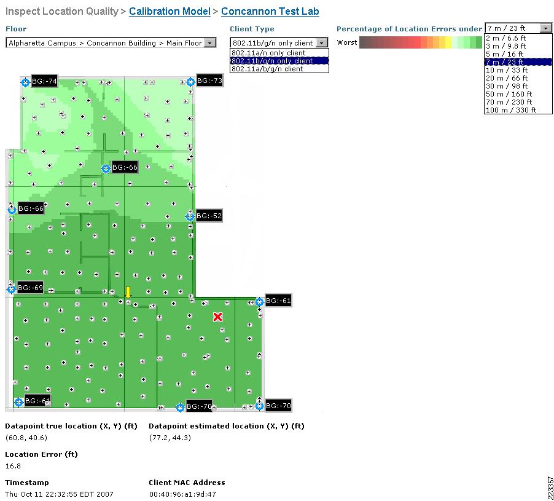The height and width of the screenshot is (501, 554).
Task: Click the red X estimated location marker
Action: 217,317
